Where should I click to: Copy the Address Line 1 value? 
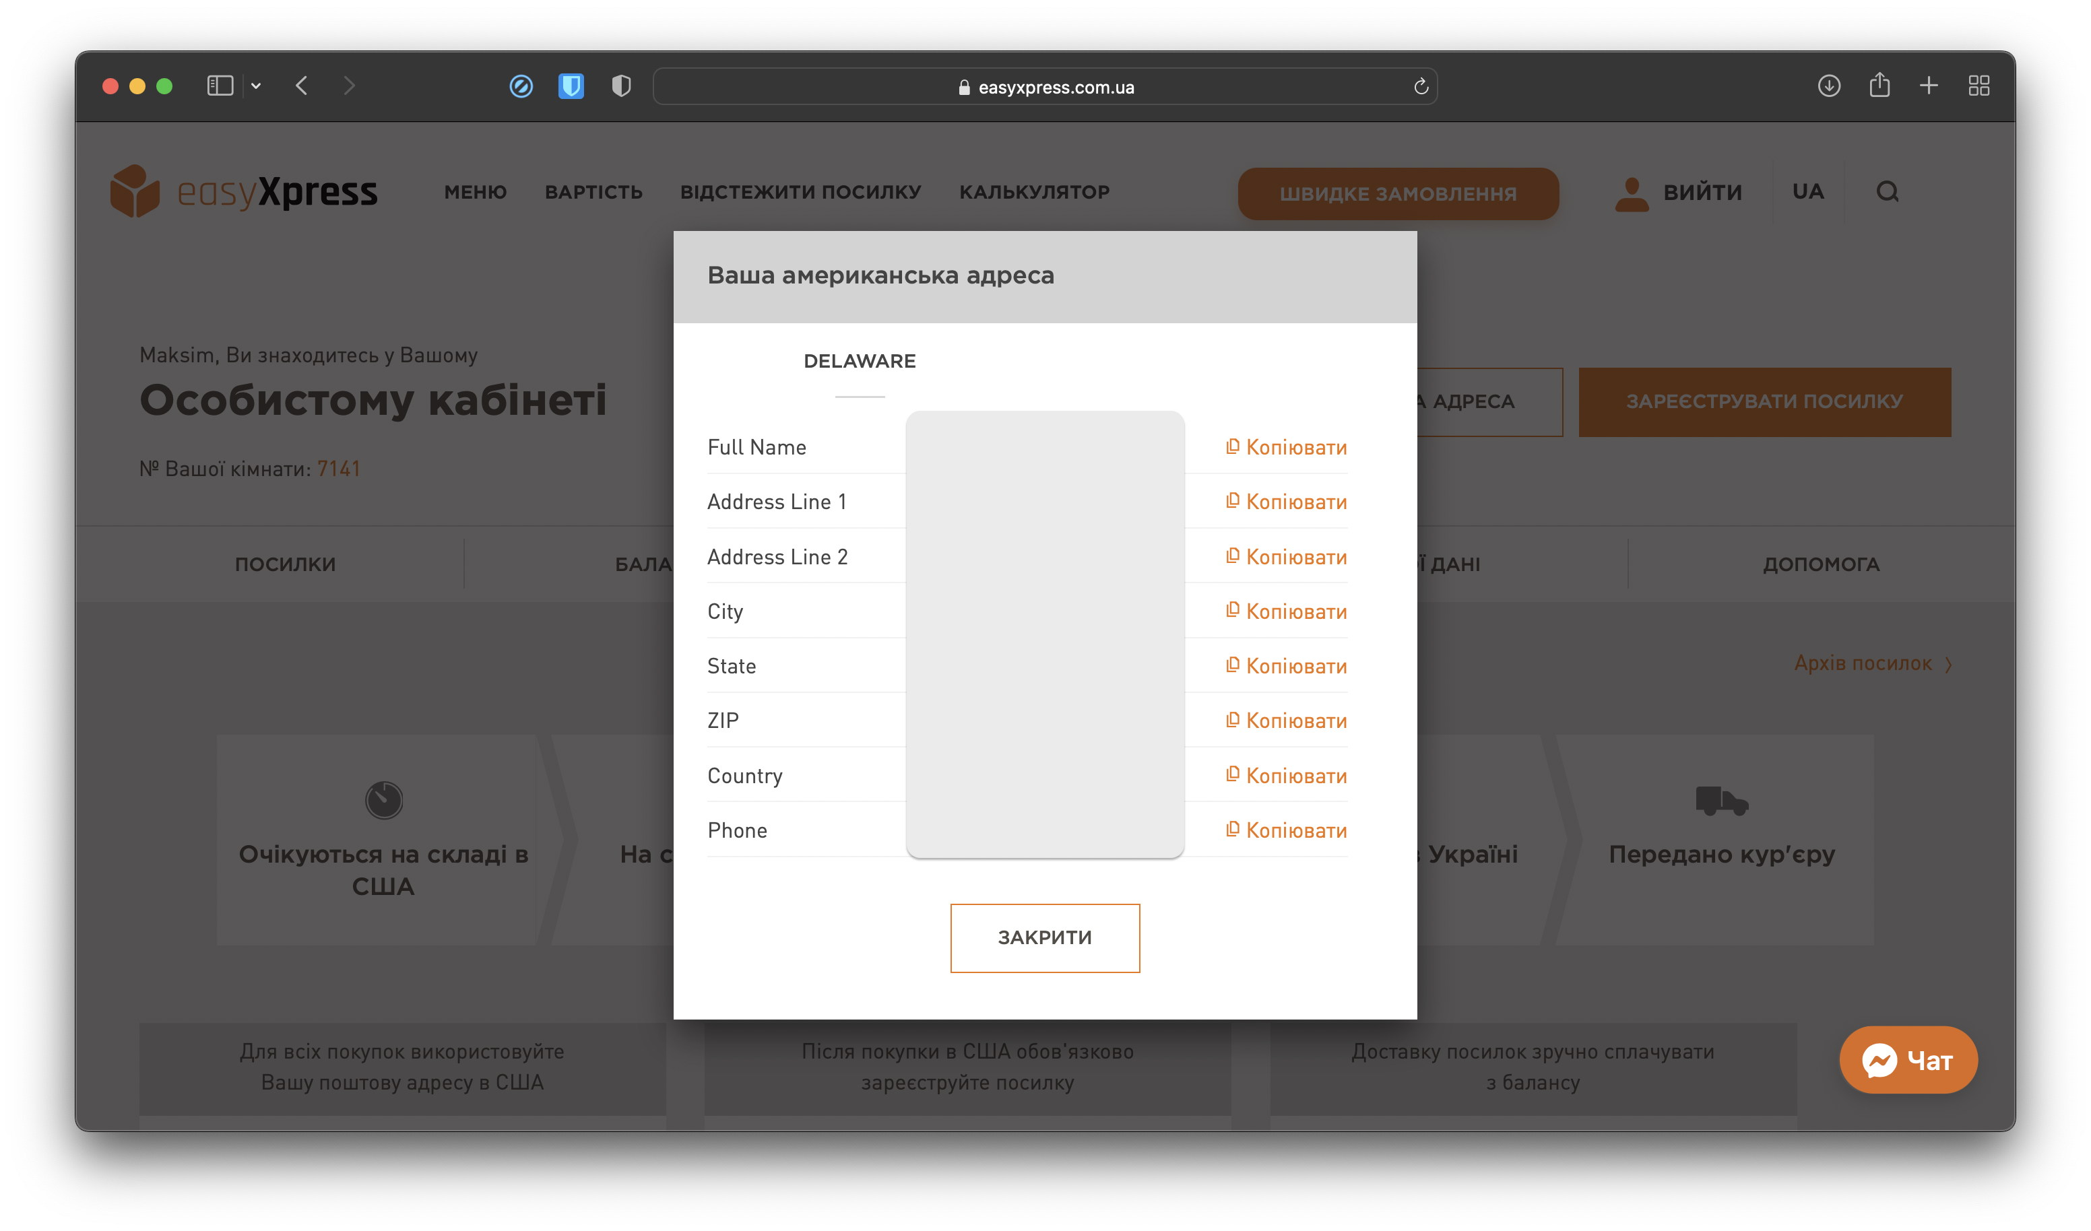coord(1287,502)
